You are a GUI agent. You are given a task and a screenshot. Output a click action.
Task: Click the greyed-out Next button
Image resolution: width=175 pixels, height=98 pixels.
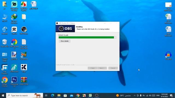click(102, 68)
